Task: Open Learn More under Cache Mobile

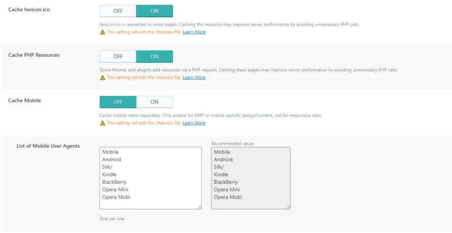Action: point(194,123)
